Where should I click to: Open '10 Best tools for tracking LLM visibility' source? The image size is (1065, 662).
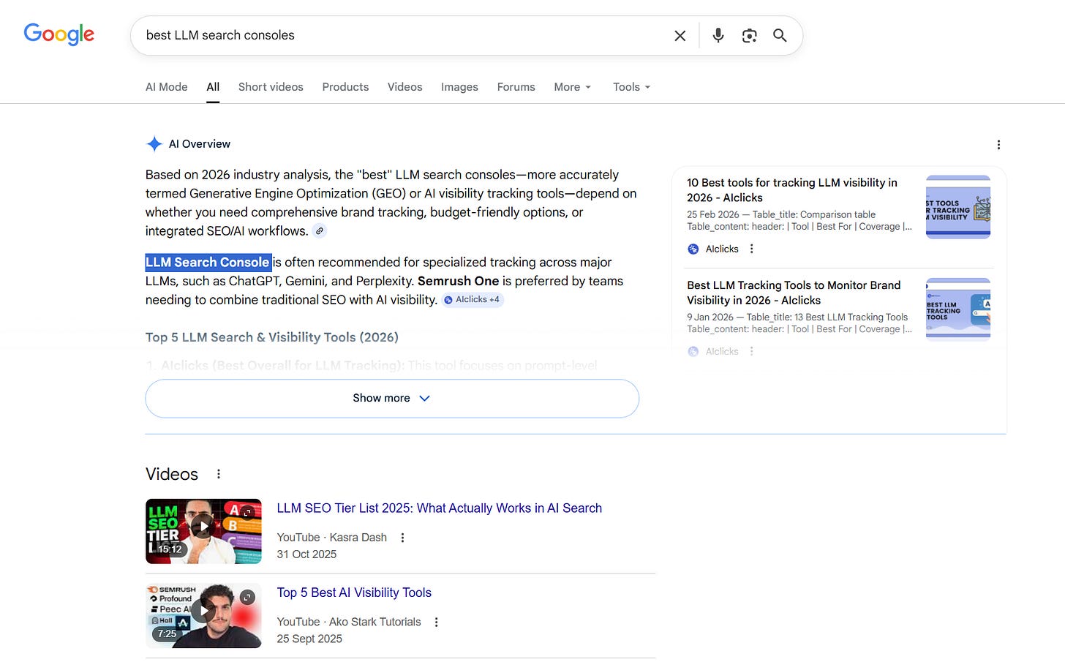792,190
